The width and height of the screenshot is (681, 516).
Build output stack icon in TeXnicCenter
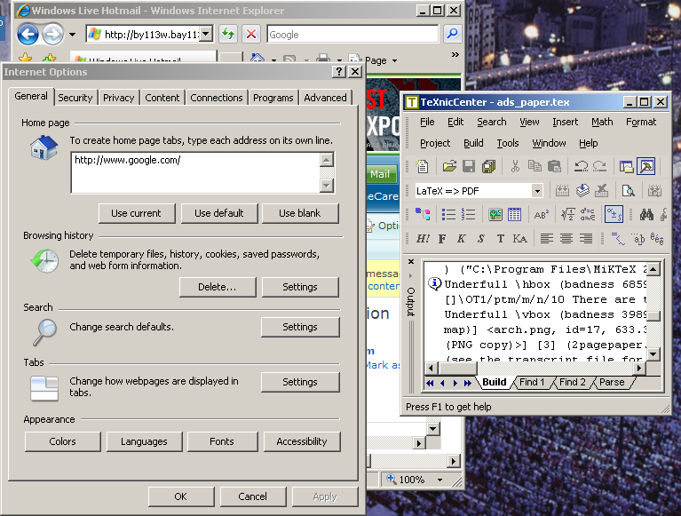582,191
